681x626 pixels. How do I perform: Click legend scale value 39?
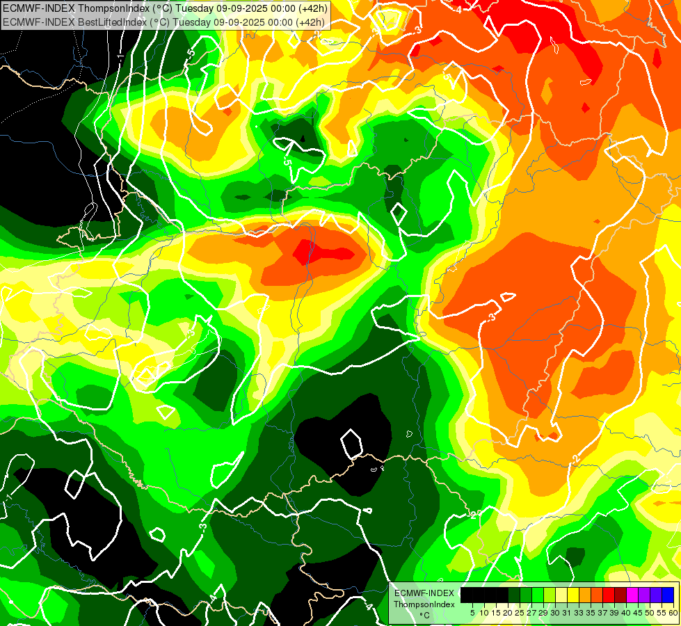click(x=614, y=613)
